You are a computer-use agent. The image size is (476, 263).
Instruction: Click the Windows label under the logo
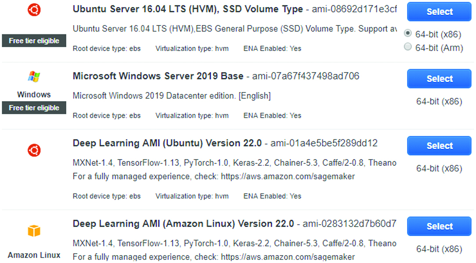34,95
